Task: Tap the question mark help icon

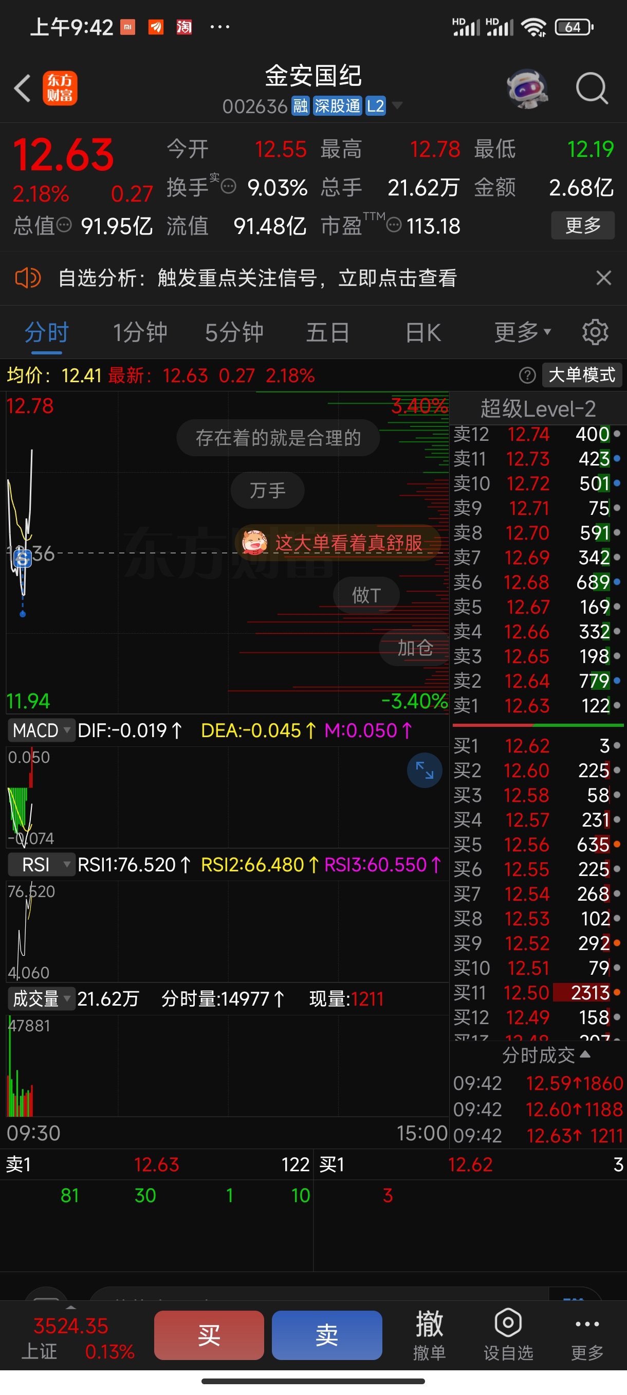Action: [527, 375]
